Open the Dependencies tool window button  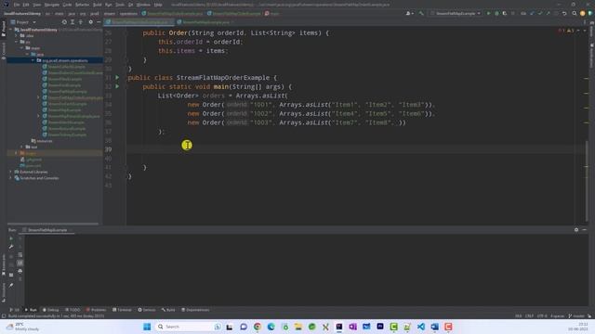195,310
